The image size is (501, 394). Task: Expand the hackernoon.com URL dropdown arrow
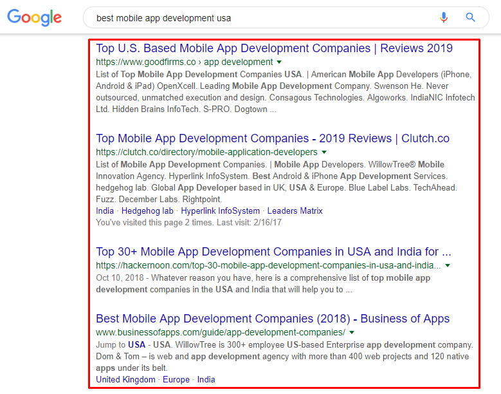(448, 265)
